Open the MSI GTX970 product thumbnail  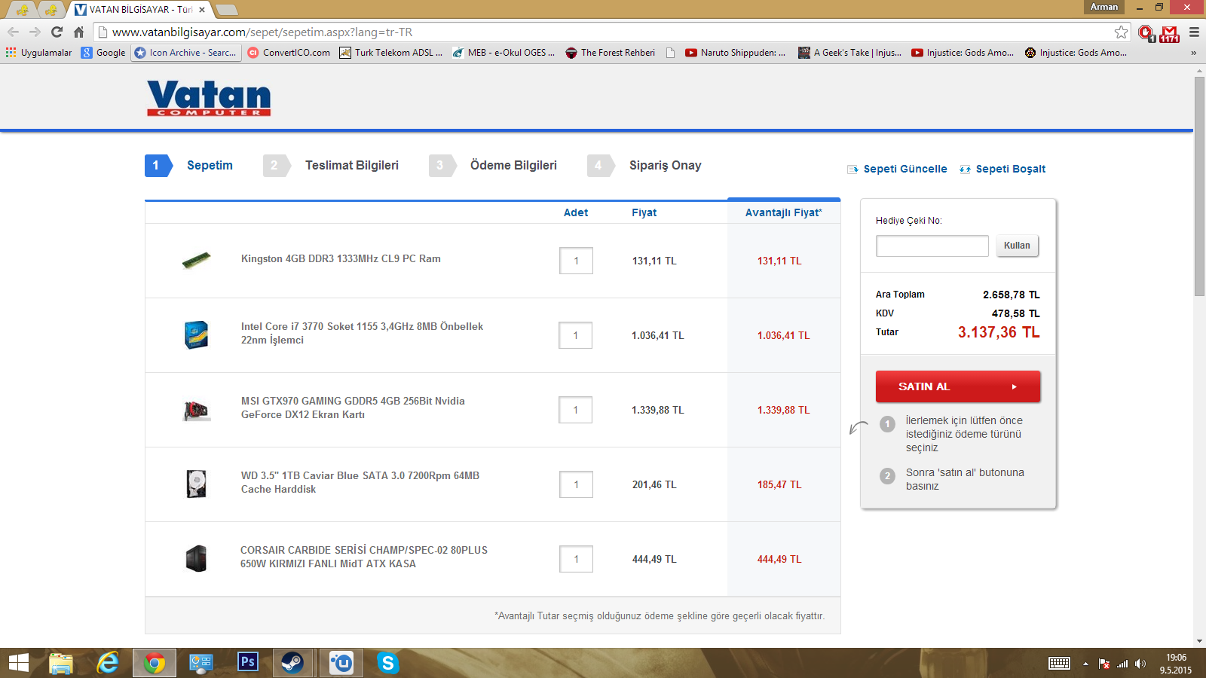coord(196,410)
